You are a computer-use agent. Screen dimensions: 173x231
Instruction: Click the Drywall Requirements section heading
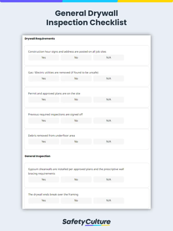click(x=40, y=38)
